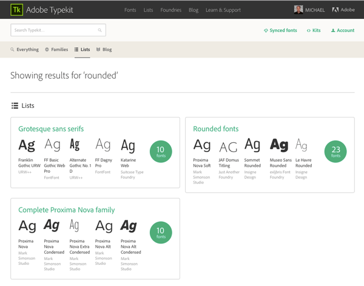Click Franklin Gothic URW font name
The height and width of the screenshot is (286, 364).
click(29, 163)
